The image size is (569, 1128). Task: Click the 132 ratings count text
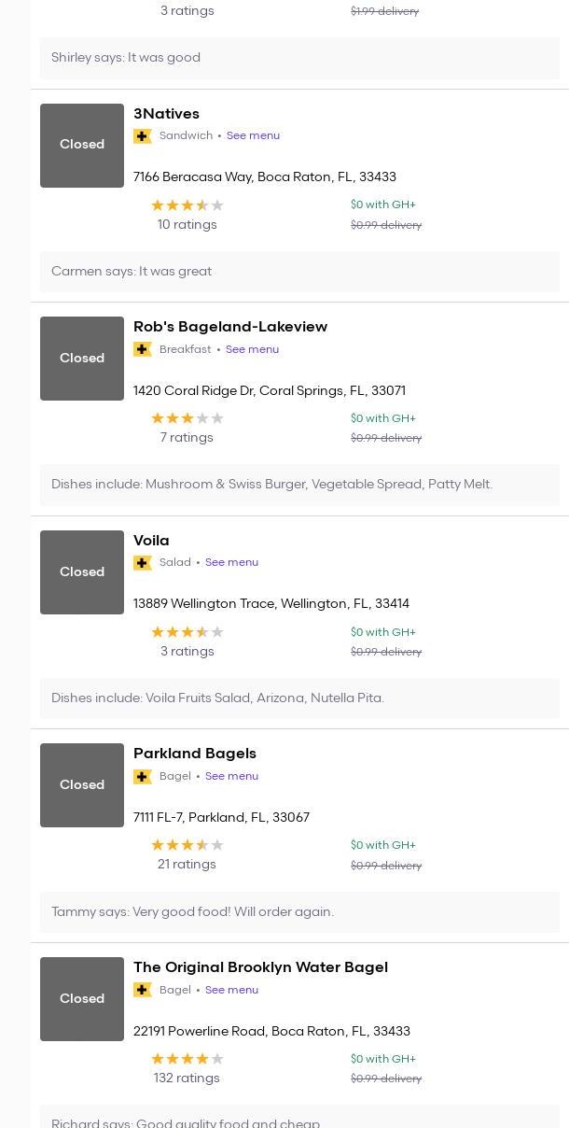coord(187,1078)
